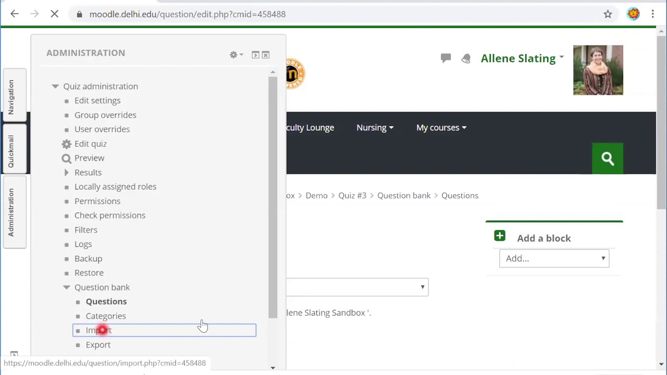
Task: Click the Preview magnifier icon
Action: click(x=66, y=158)
